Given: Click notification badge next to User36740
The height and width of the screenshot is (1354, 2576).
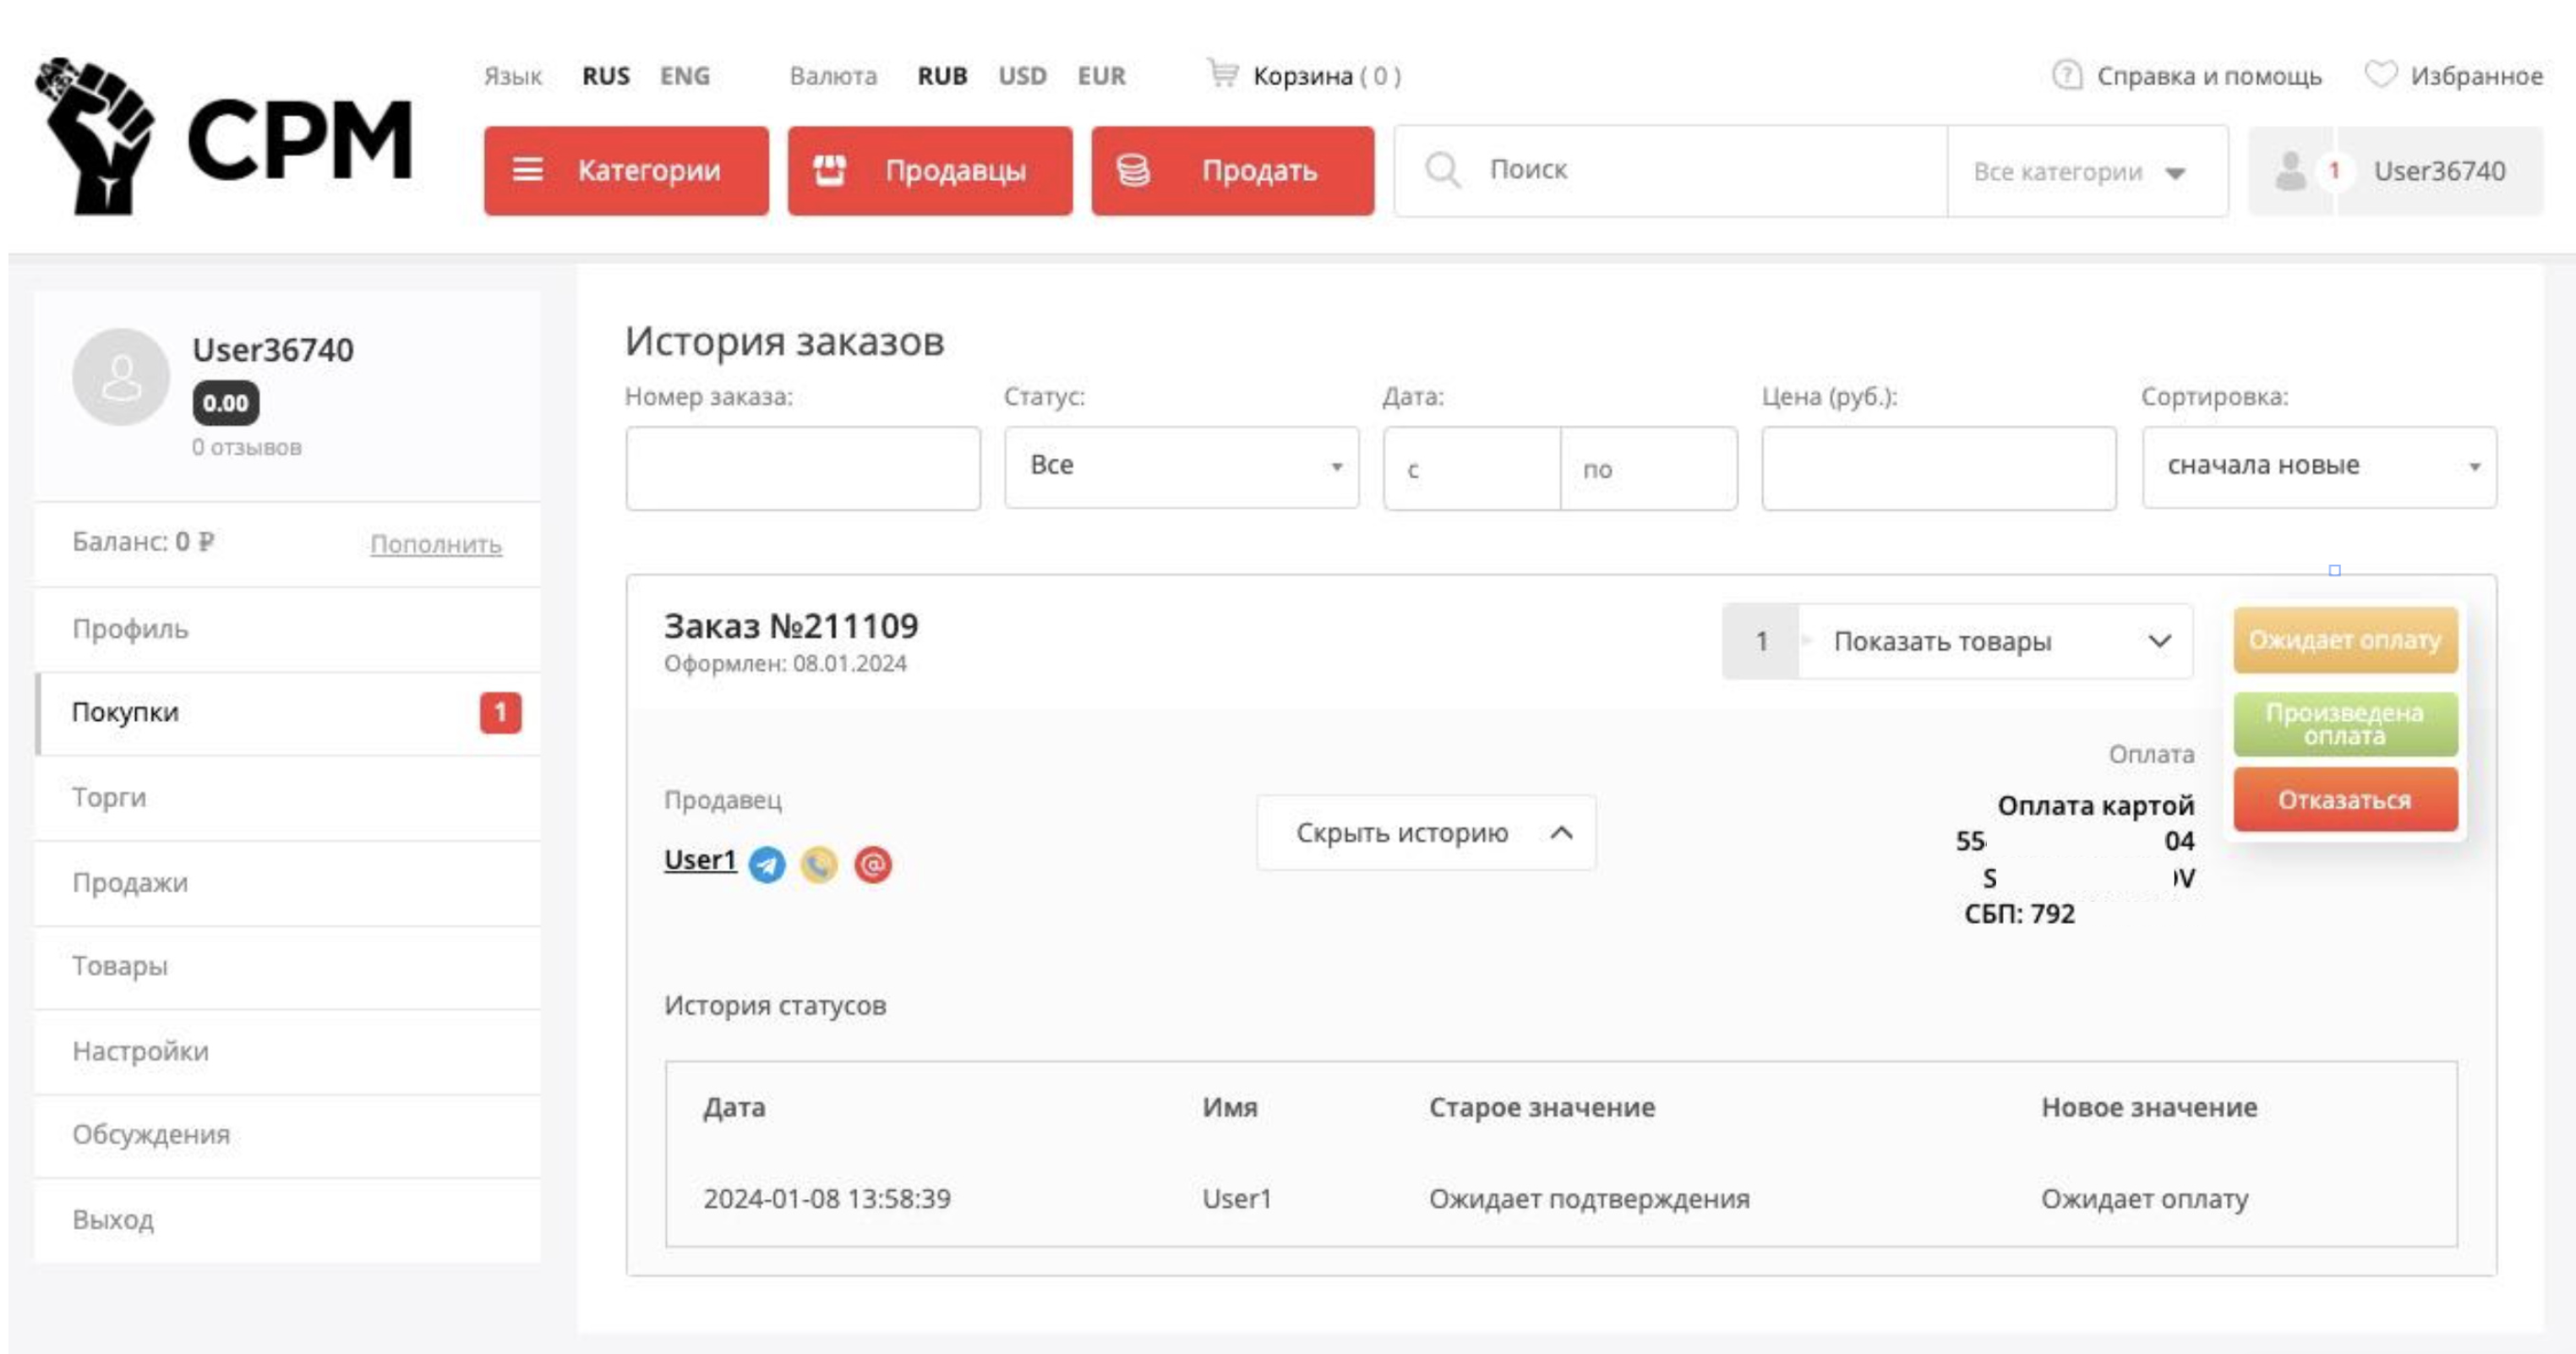Looking at the screenshot, I should (2334, 171).
